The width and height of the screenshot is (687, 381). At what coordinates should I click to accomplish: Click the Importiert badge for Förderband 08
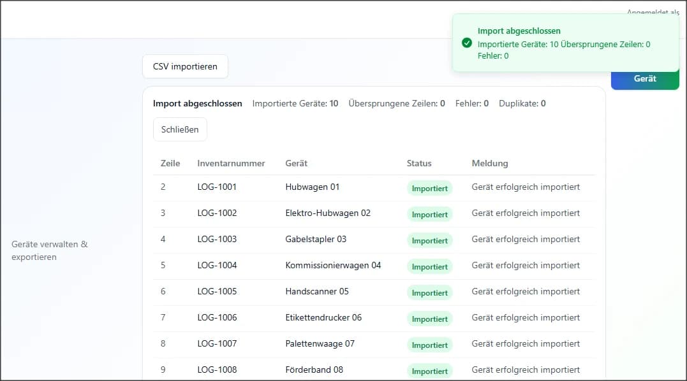(429, 371)
